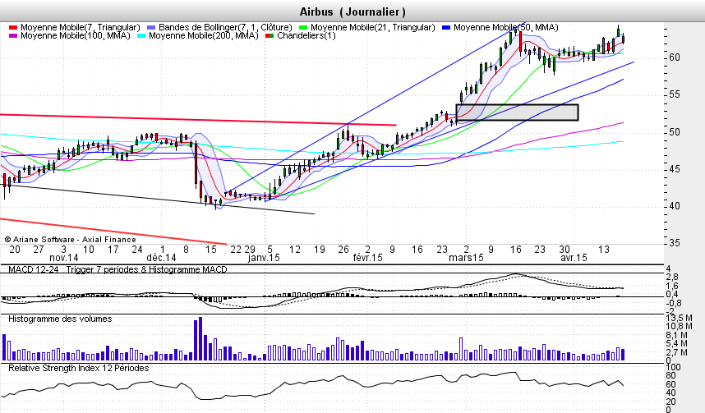Click the '2,7 M' volume axis value
This screenshot has height=413, width=705.
pyautogui.click(x=677, y=352)
